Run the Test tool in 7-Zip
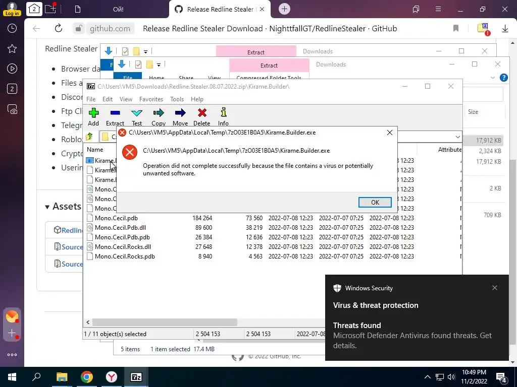517x387 pixels. 136,117
